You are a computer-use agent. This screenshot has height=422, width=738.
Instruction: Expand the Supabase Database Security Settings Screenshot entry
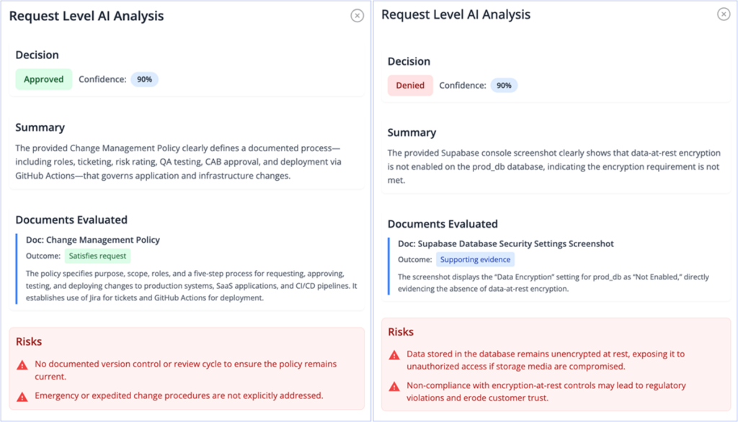[506, 243]
